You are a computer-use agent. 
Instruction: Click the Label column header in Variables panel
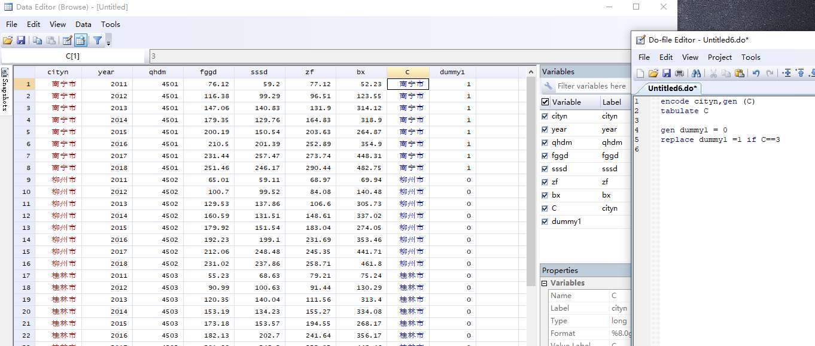click(x=615, y=102)
